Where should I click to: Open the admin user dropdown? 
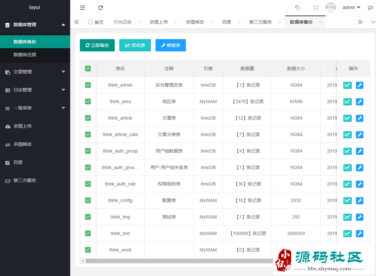[x=351, y=8]
